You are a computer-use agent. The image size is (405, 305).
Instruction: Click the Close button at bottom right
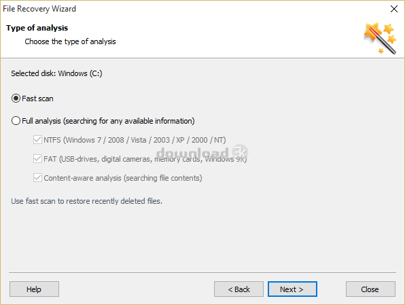point(370,289)
